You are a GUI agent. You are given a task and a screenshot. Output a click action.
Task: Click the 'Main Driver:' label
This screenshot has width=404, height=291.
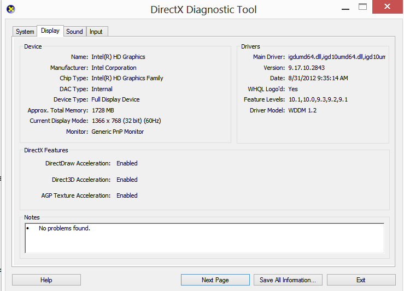click(269, 57)
